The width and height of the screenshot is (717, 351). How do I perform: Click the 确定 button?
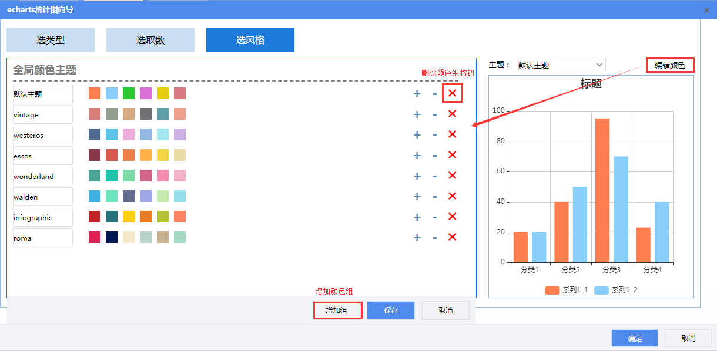[x=635, y=339]
